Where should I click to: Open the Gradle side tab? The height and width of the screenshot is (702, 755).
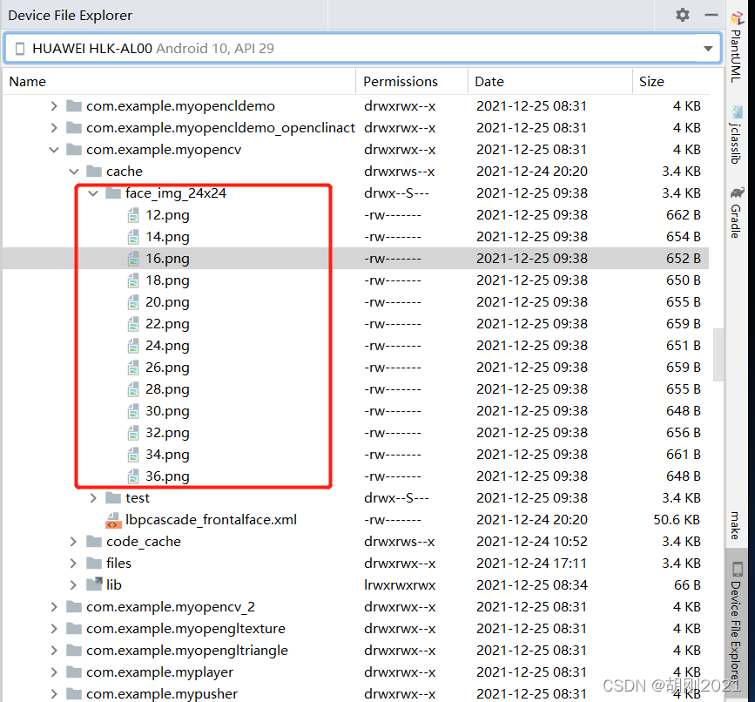736,213
